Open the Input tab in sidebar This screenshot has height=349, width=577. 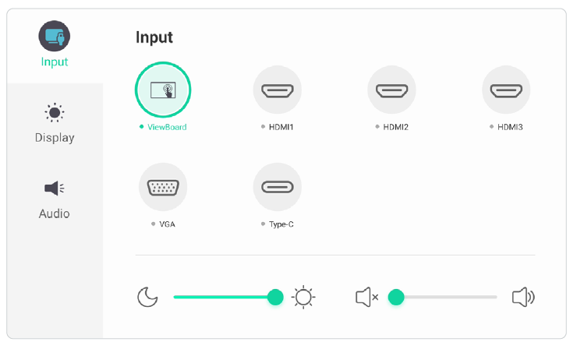click(55, 45)
